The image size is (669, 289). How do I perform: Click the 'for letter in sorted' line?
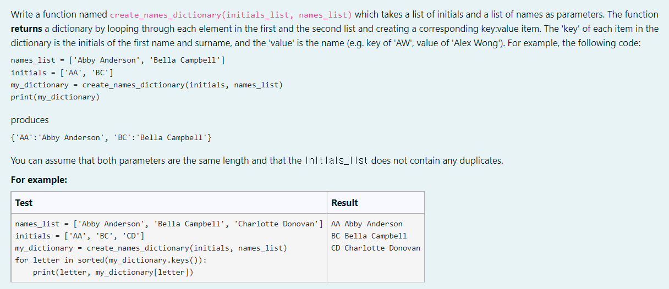(111, 260)
